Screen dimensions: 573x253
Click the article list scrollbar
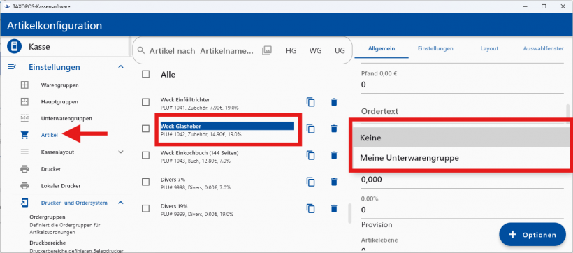click(x=349, y=213)
